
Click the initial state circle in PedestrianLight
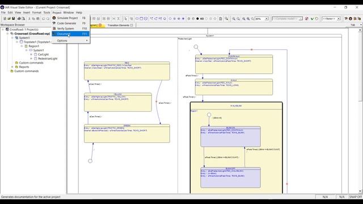[x=196, y=46]
